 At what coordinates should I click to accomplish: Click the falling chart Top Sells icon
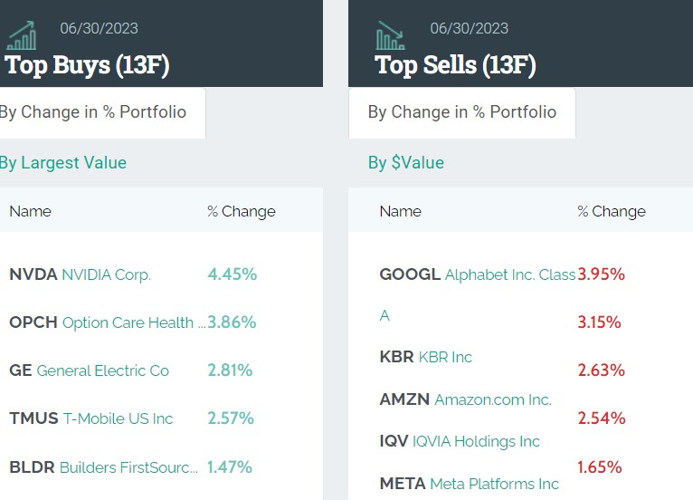tap(391, 36)
